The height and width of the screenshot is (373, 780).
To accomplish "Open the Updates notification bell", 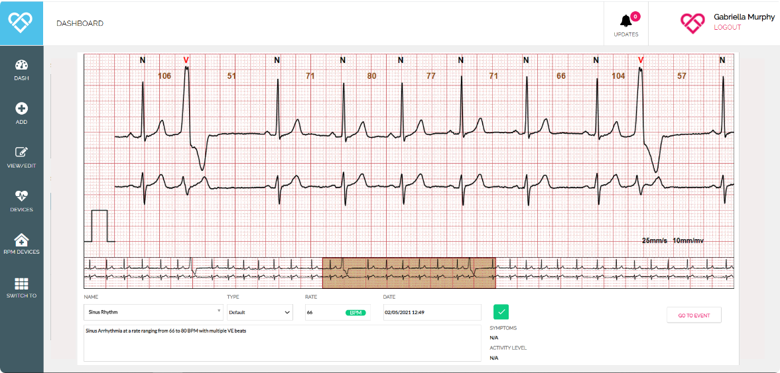I will (625, 23).
